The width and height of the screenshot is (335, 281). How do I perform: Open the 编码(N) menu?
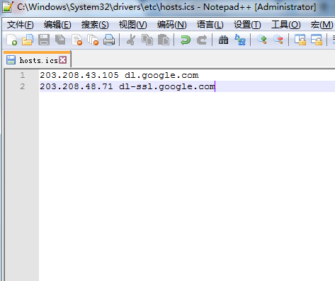coord(172,25)
